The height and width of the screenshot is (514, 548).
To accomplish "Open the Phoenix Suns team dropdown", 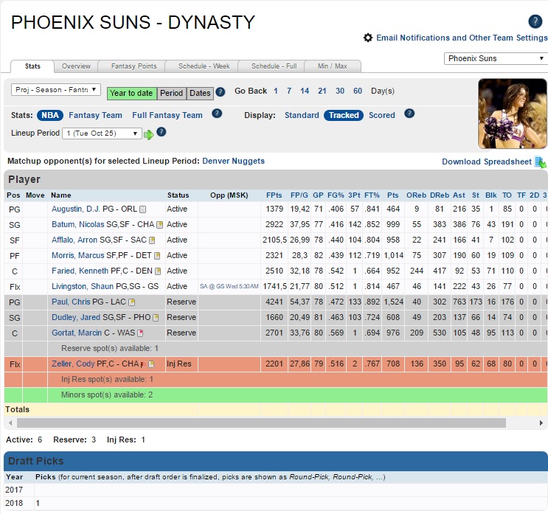I will click(x=496, y=58).
